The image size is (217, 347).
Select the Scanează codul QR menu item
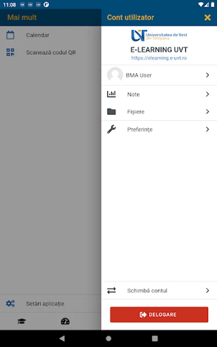50,52
